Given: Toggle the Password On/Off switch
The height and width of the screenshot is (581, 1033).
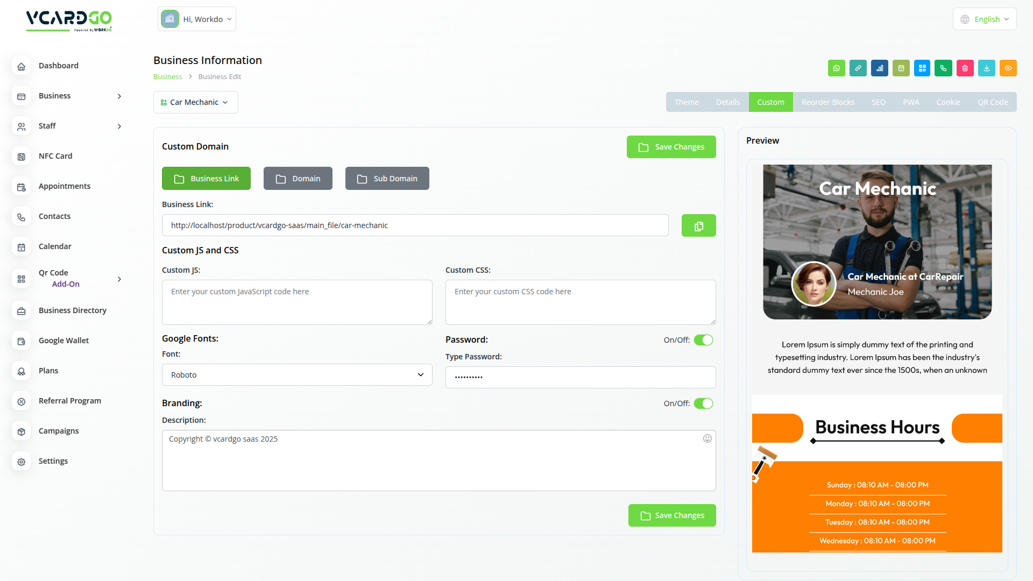Looking at the screenshot, I should tap(703, 340).
